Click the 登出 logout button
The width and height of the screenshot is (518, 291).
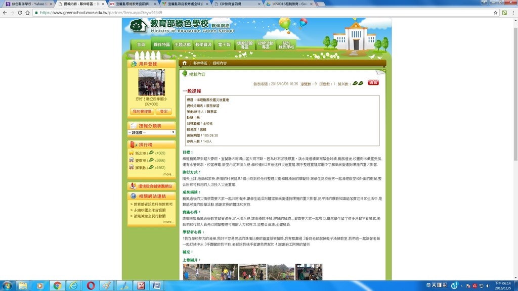[x=164, y=112]
